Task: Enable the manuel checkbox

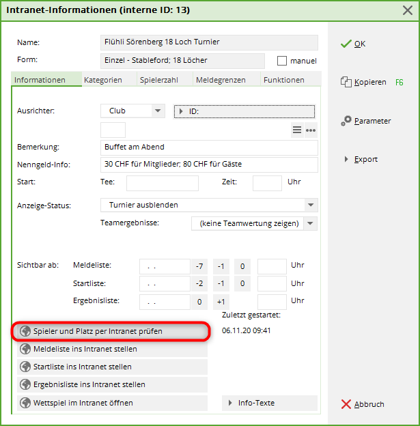Action: pos(282,61)
